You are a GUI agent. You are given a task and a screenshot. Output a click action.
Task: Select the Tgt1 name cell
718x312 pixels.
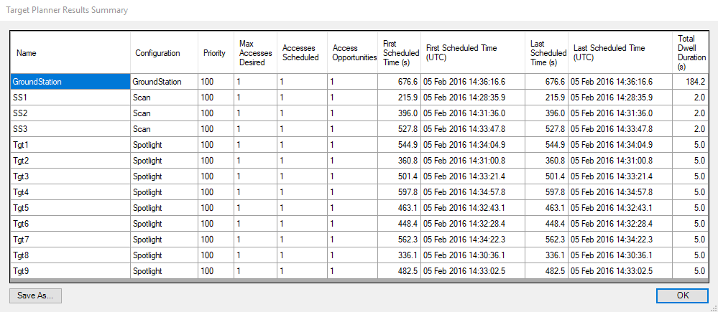coord(70,145)
